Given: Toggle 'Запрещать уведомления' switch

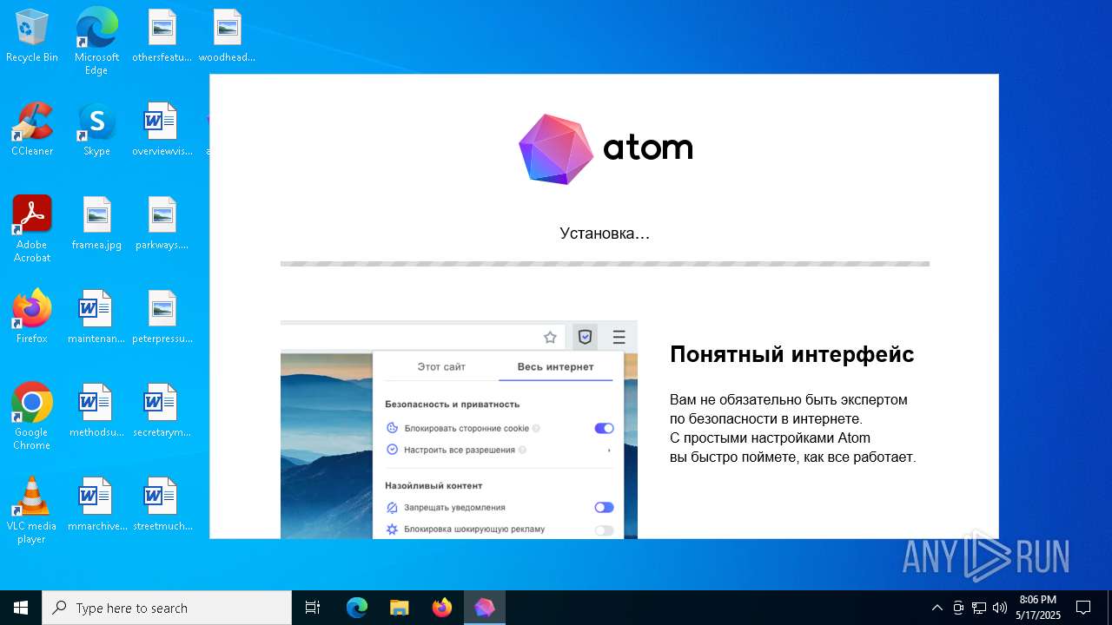Looking at the screenshot, I should tap(604, 507).
